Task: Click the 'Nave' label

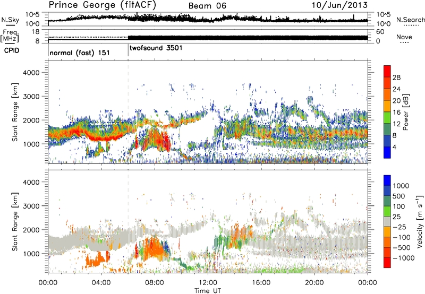Action: (404, 37)
